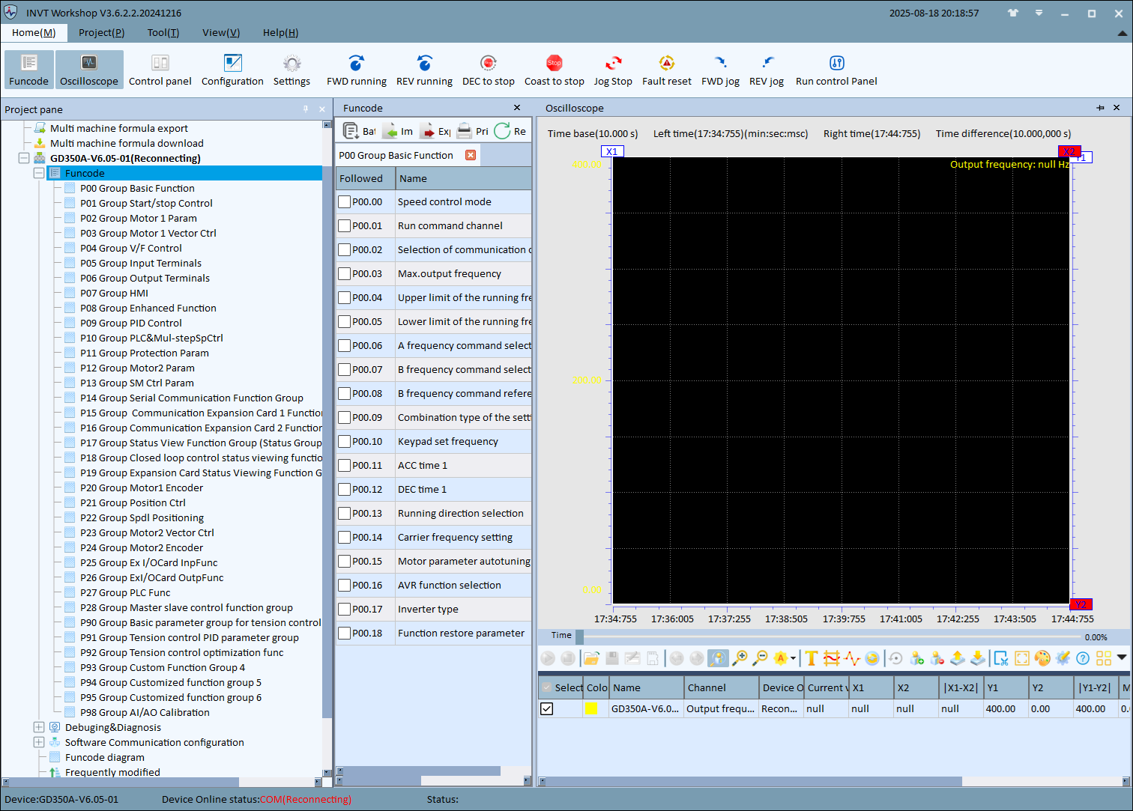Check the P00.03 Max.output frequency checkbox
This screenshot has width=1133, height=811.
click(x=345, y=274)
